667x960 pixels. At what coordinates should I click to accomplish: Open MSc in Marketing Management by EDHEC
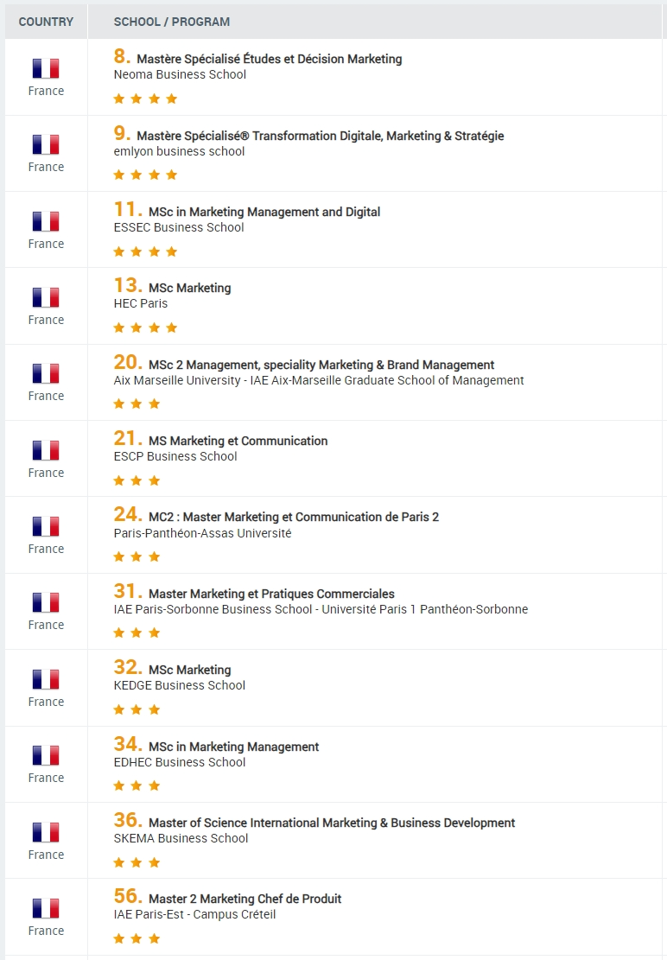[234, 747]
